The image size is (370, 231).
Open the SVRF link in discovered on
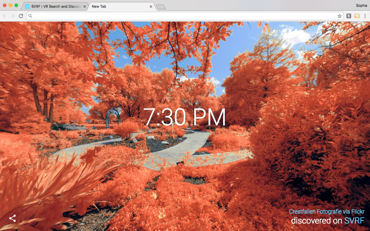tap(354, 221)
